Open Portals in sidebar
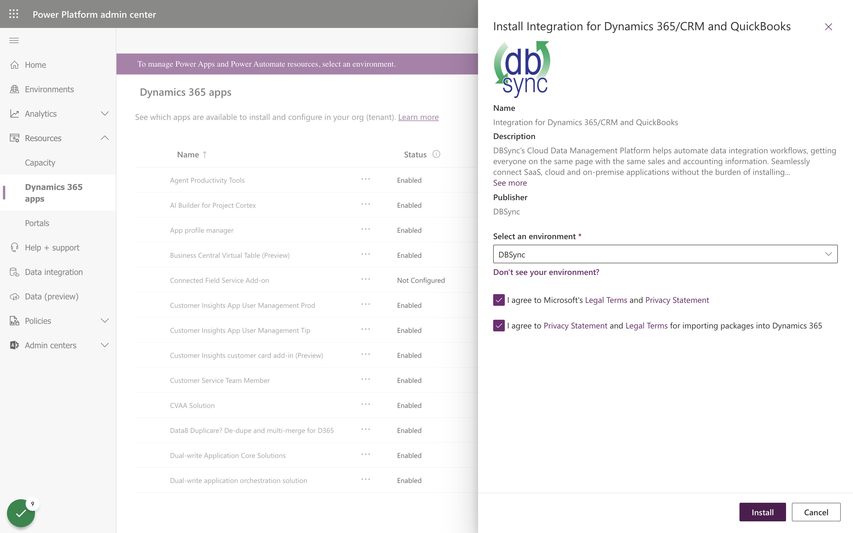Viewport: 853px width, 533px height. tap(37, 223)
